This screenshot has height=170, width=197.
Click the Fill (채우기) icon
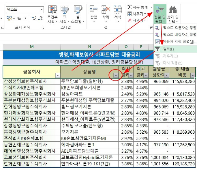coord(130,14)
